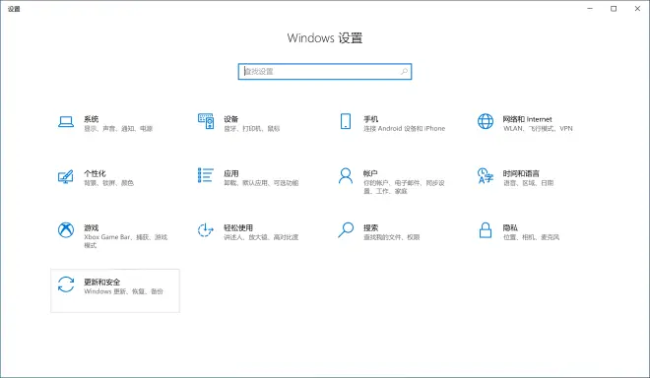Open the 帐户 person icon
The width and height of the screenshot is (650, 378).
(x=346, y=176)
